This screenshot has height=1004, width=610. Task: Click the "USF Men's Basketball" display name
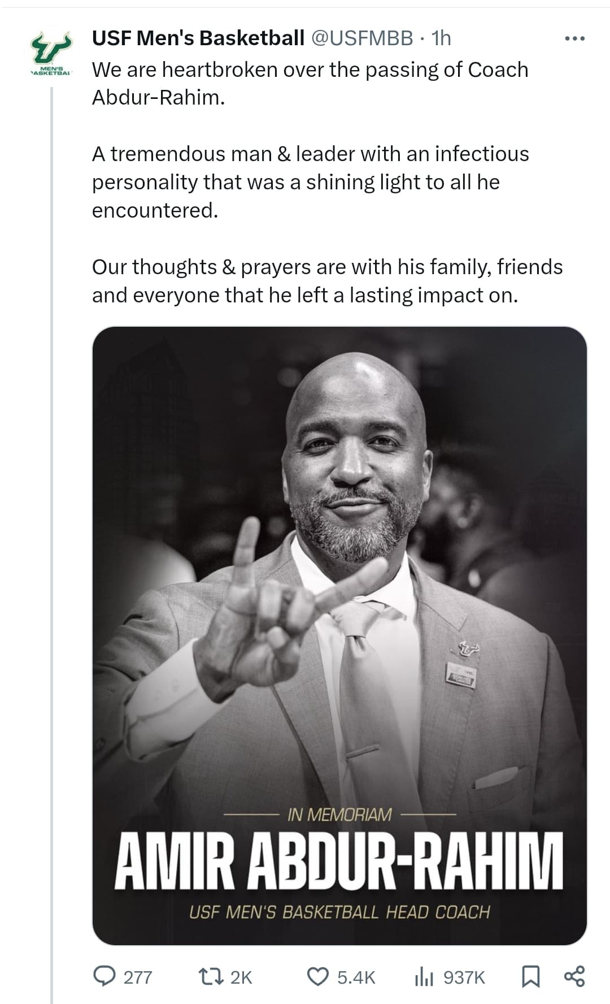click(198, 38)
